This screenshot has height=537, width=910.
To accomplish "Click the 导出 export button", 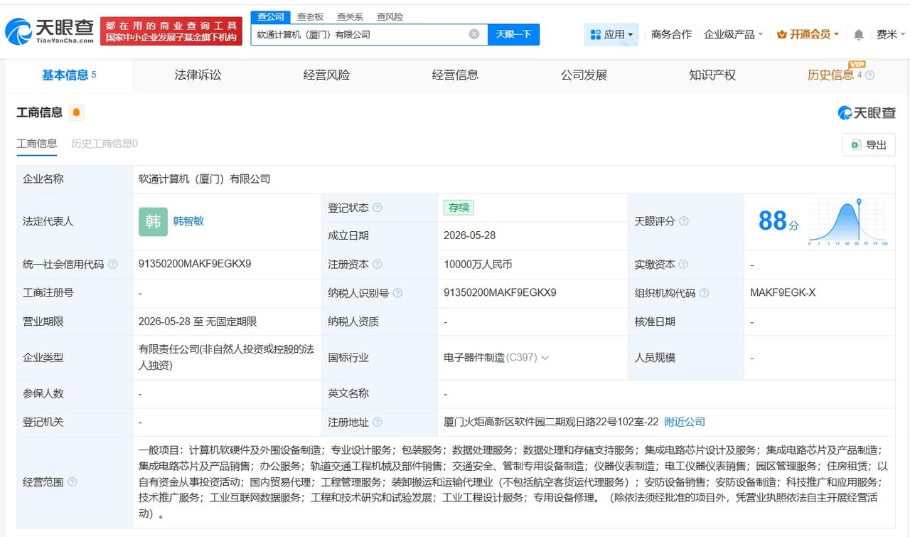I will pos(869,144).
